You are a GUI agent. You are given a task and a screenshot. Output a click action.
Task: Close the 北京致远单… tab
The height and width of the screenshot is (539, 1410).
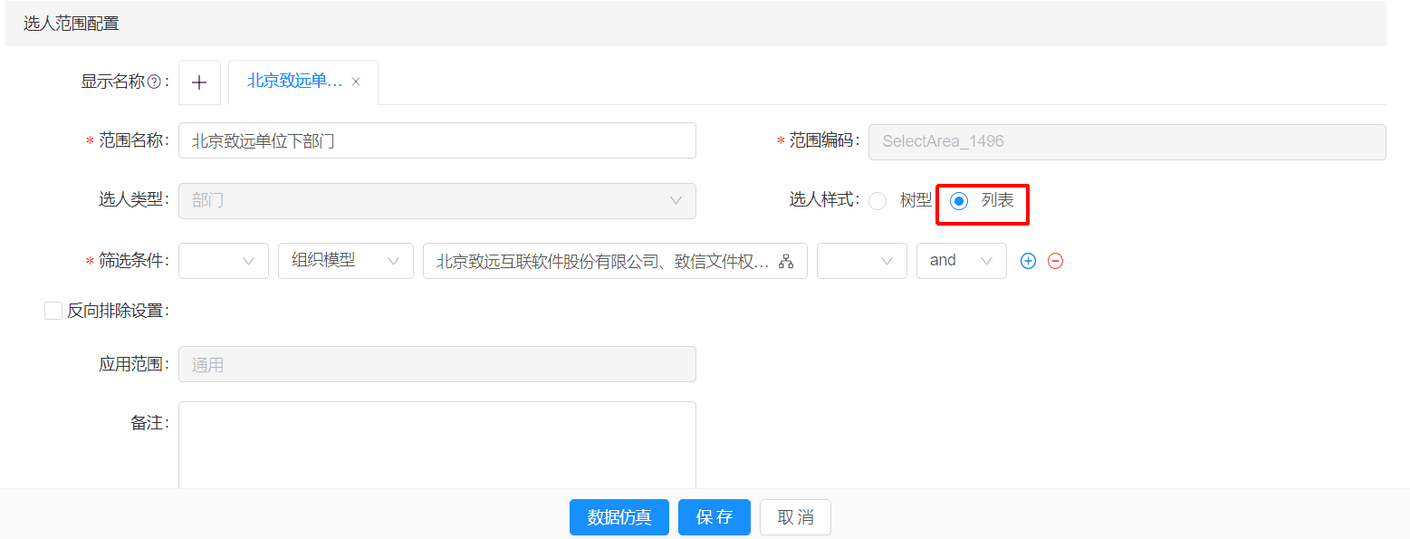[356, 82]
